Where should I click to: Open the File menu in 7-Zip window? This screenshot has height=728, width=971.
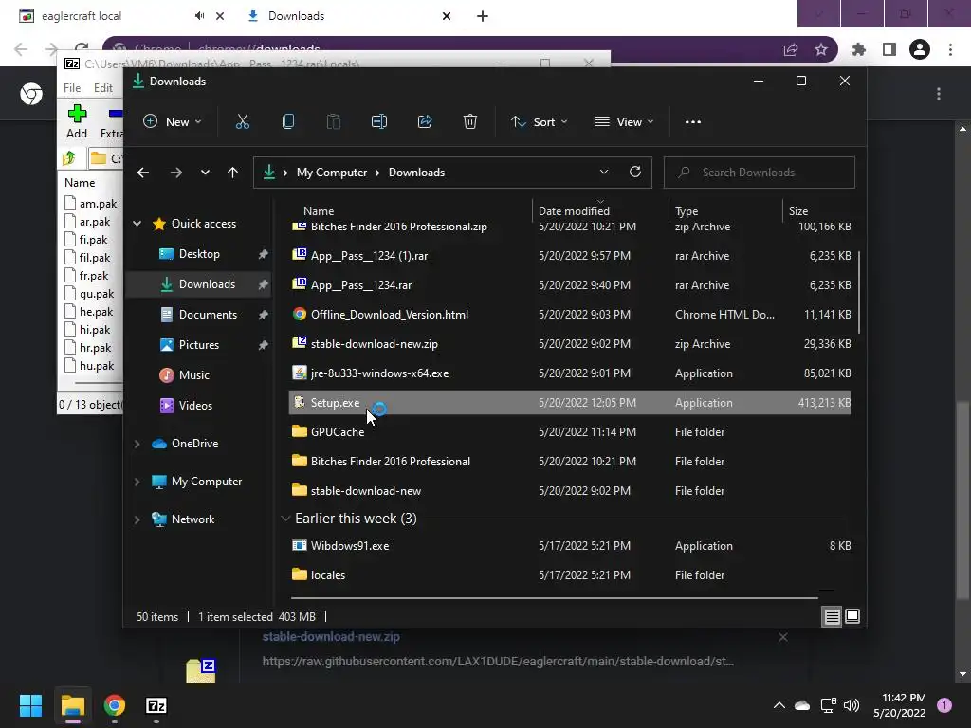pyautogui.click(x=72, y=88)
